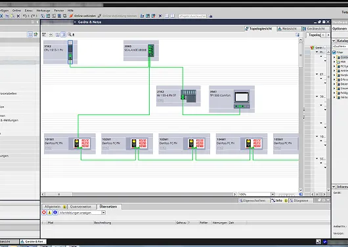Select Danfoss FC PN drive 103M1
This screenshot has width=348, height=247.
coord(185,144)
